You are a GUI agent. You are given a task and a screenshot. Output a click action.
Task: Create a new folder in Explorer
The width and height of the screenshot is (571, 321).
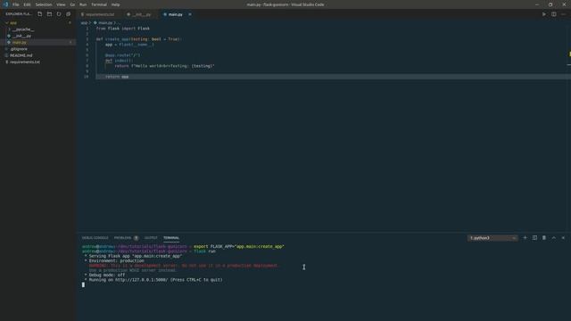point(49,14)
